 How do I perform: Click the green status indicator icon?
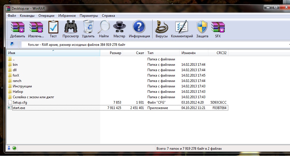(x=14, y=148)
